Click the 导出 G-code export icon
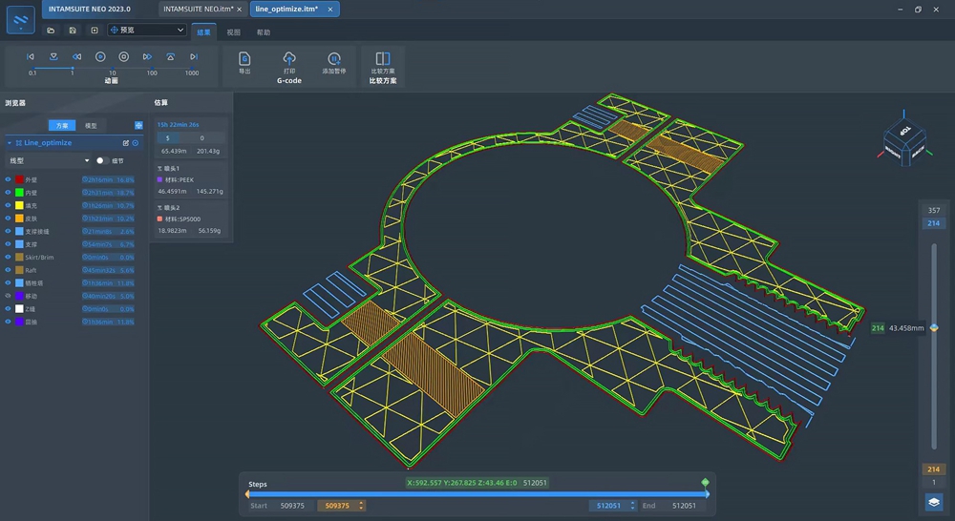The width and height of the screenshot is (955, 521). (x=244, y=59)
